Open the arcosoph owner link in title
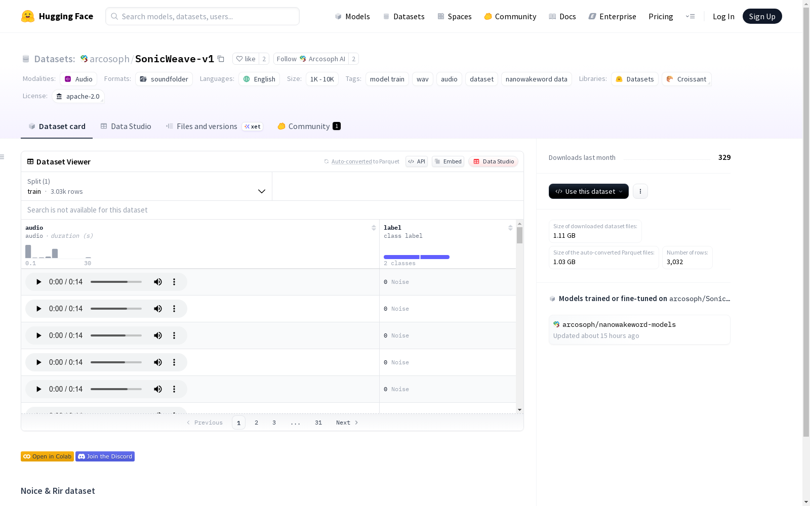810x506 pixels. click(x=109, y=59)
